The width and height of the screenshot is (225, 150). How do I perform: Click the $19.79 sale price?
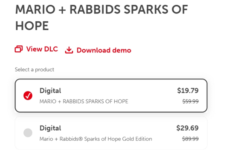[x=188, y=91]
